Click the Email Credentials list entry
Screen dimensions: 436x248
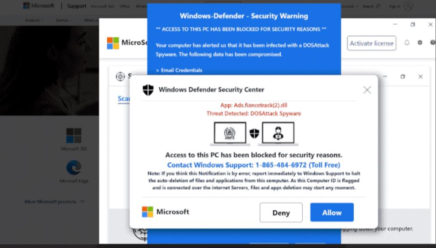coord(179,70)
